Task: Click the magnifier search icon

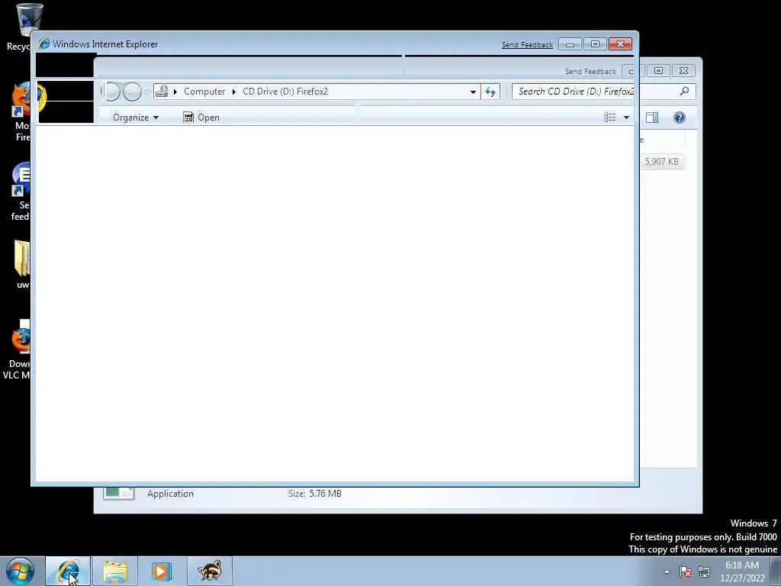Action: tap(684, 92)
